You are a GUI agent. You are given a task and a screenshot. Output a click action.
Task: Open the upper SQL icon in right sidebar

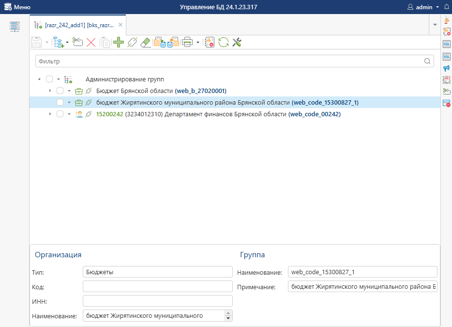[x=447, y=44]
